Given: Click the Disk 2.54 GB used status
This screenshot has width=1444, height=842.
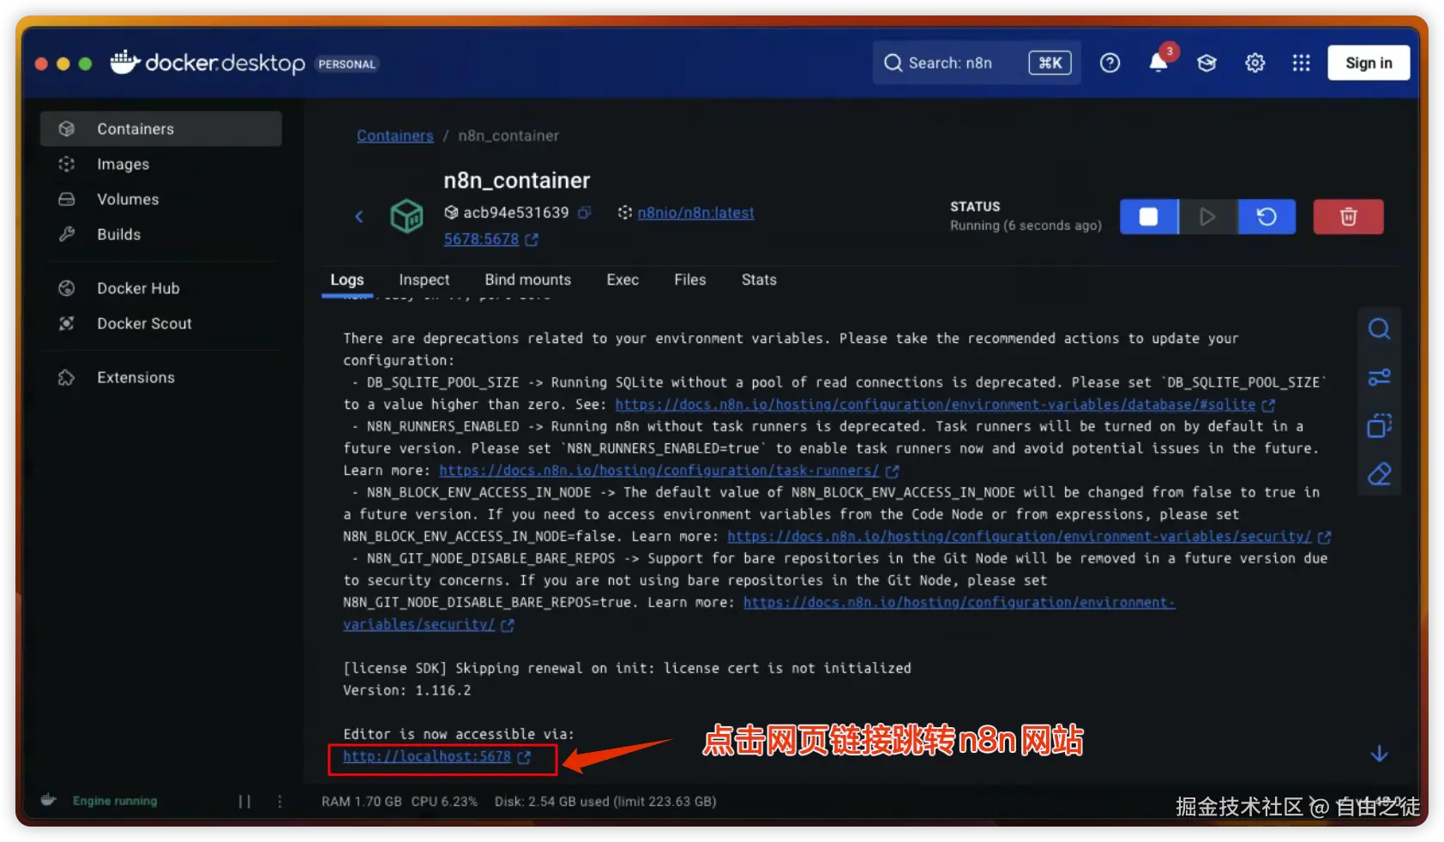Looking at the screenshot, I should click(x=605, y=802).
